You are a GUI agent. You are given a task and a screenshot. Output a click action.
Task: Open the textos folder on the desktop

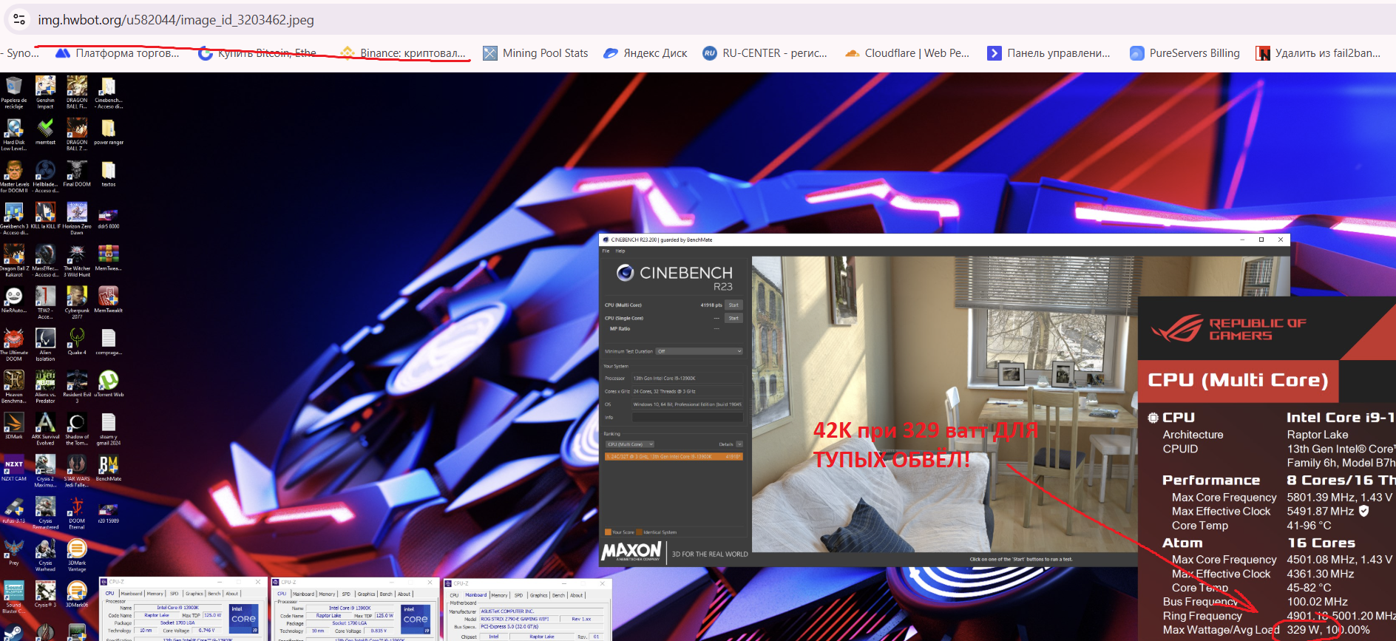[x=109, y=174]
